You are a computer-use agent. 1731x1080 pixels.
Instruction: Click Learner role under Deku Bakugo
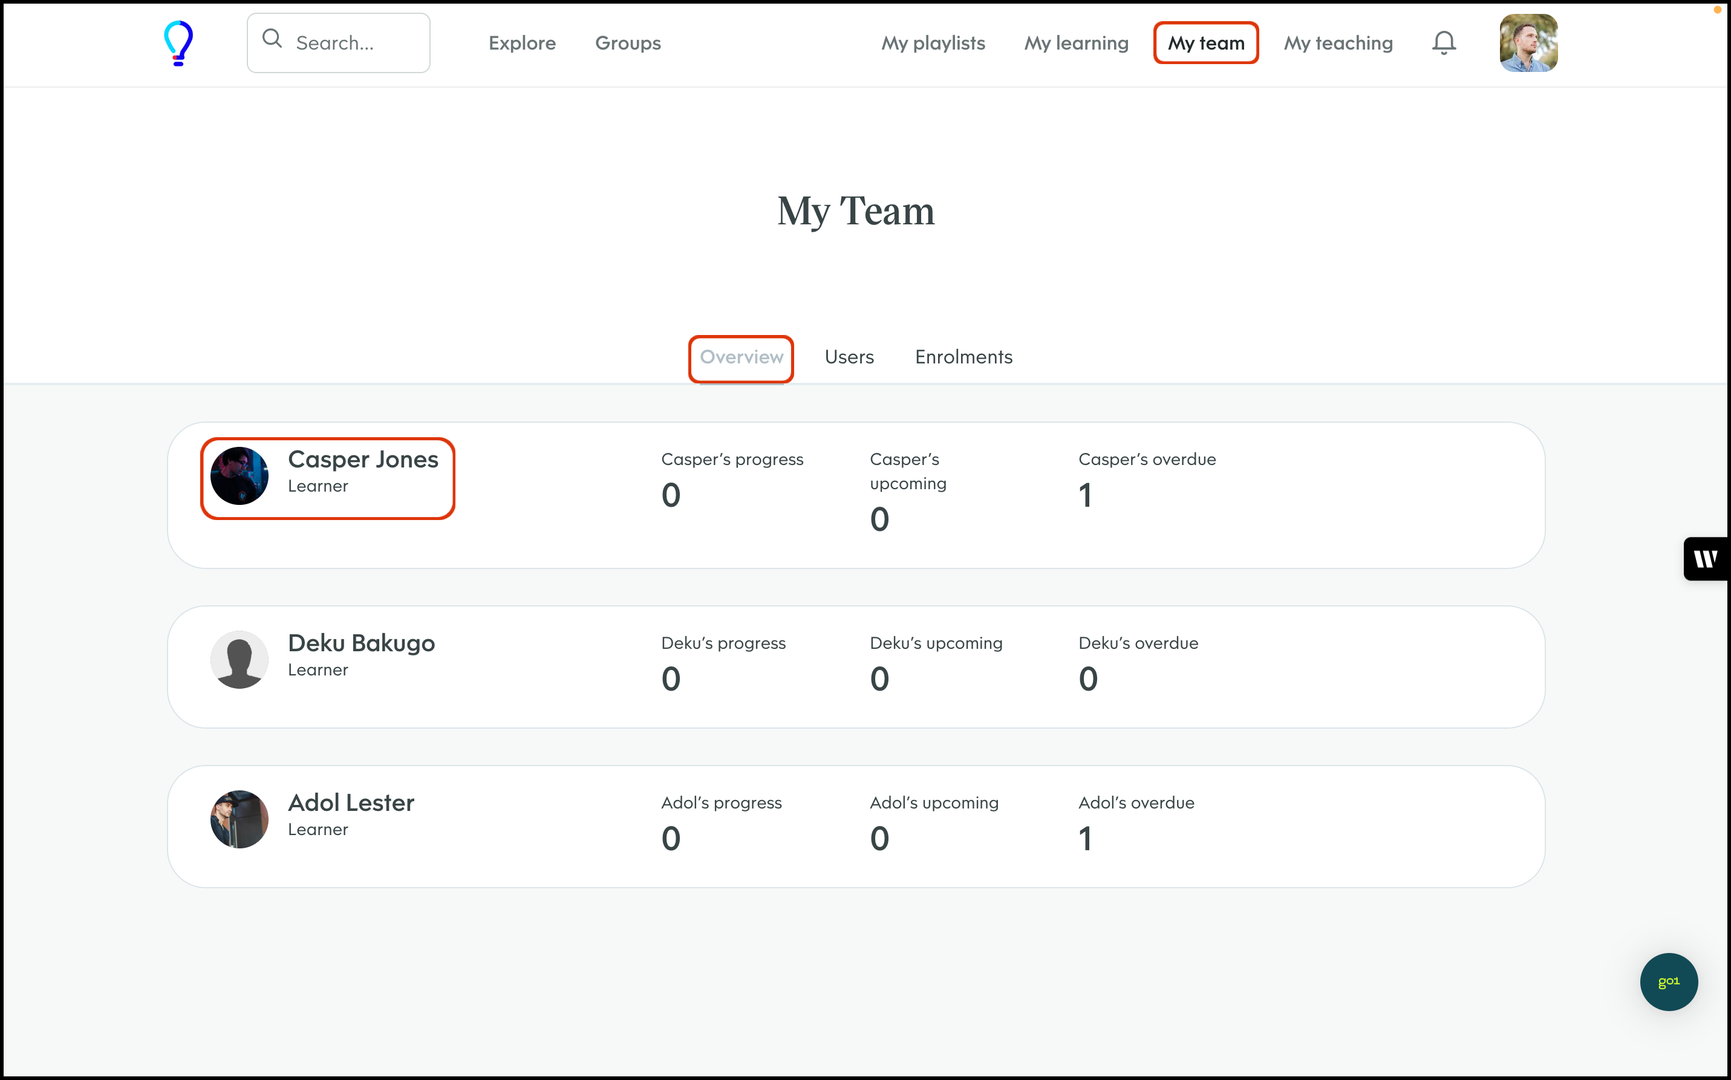(x=318, y=670)
